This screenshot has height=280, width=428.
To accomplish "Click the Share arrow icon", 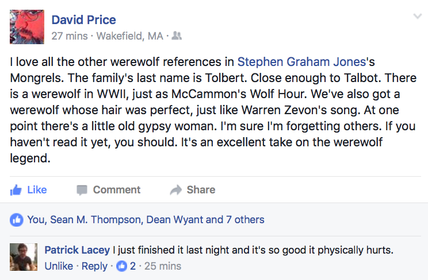I will click(175, 190).
